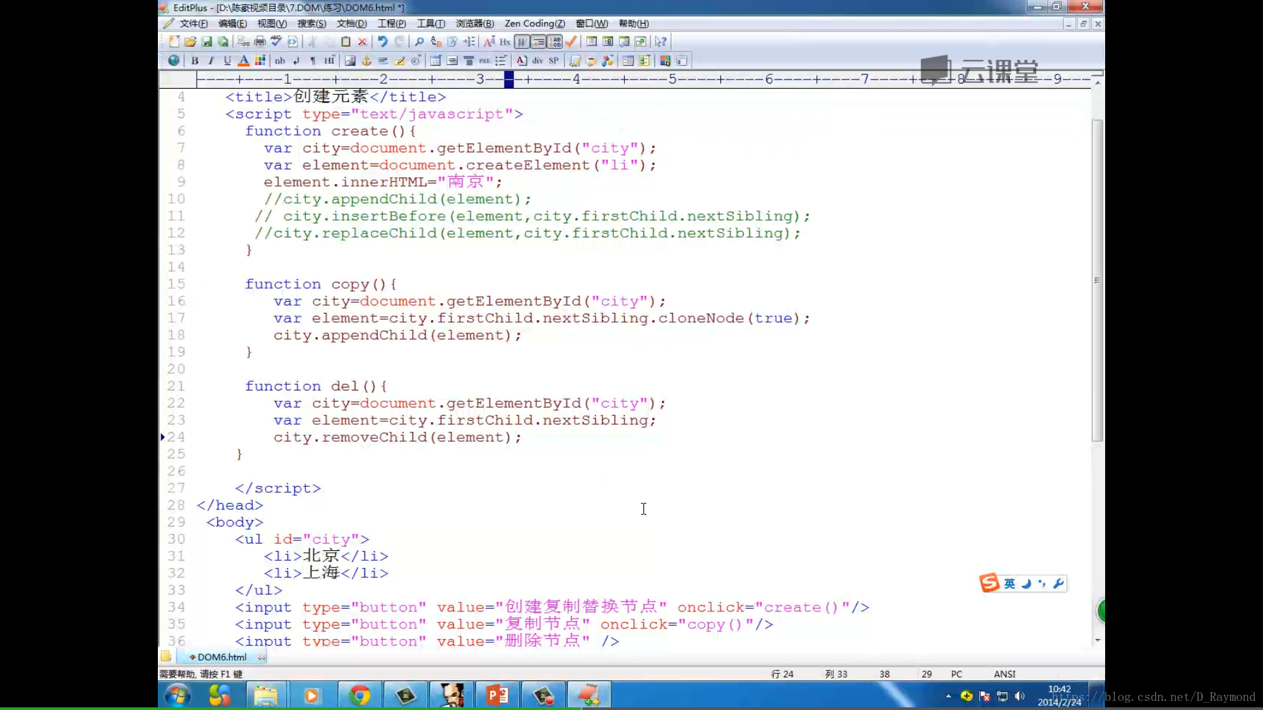
Task: Insert a non-breaking space with nb icon
Action: (280, 60)
